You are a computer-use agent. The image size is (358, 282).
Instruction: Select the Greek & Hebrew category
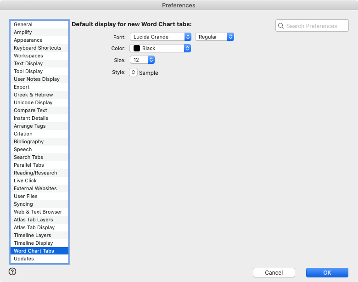33,95
